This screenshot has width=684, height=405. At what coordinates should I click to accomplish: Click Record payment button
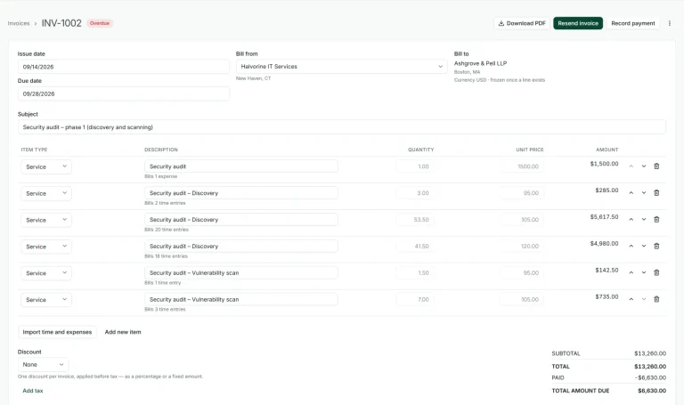(x=633, y=23)
